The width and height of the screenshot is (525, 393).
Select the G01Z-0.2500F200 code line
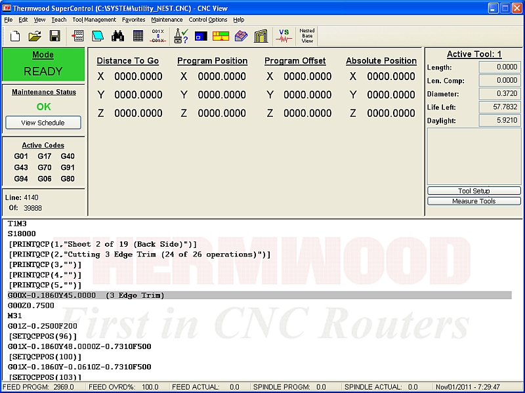(x=43, y=326)
